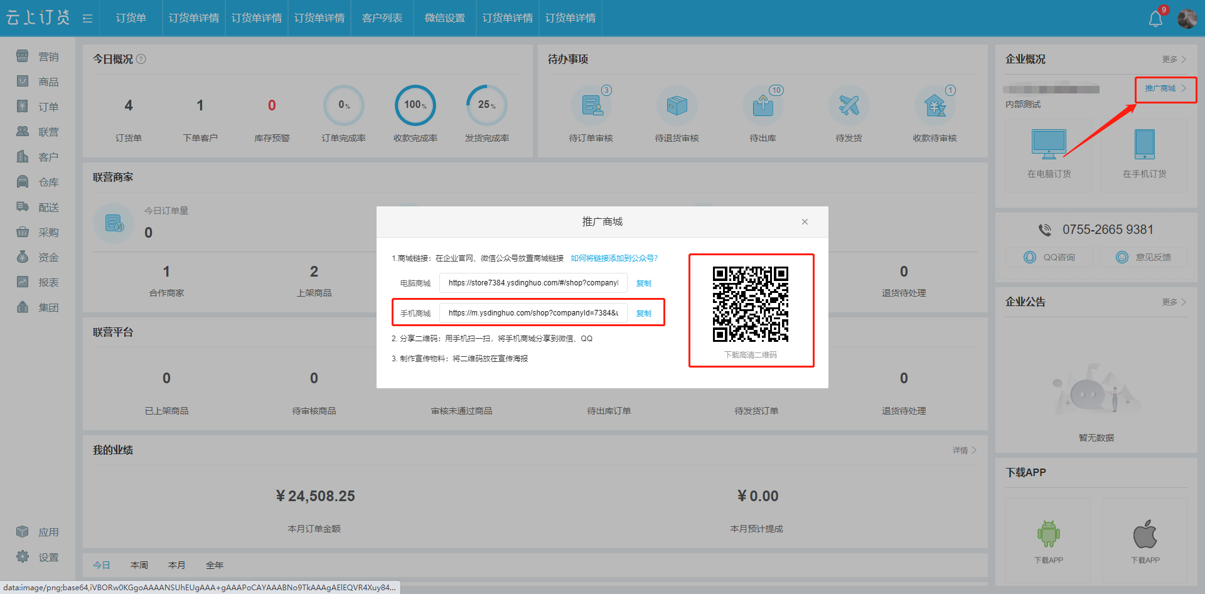Open 仓库 in the sidebar

tap(38, 182)
